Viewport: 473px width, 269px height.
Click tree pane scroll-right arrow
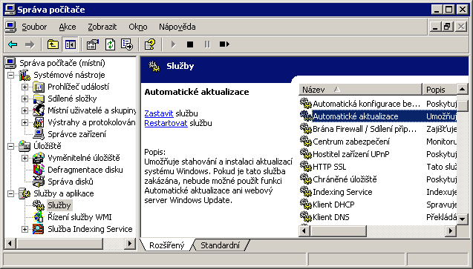point(131,243)
